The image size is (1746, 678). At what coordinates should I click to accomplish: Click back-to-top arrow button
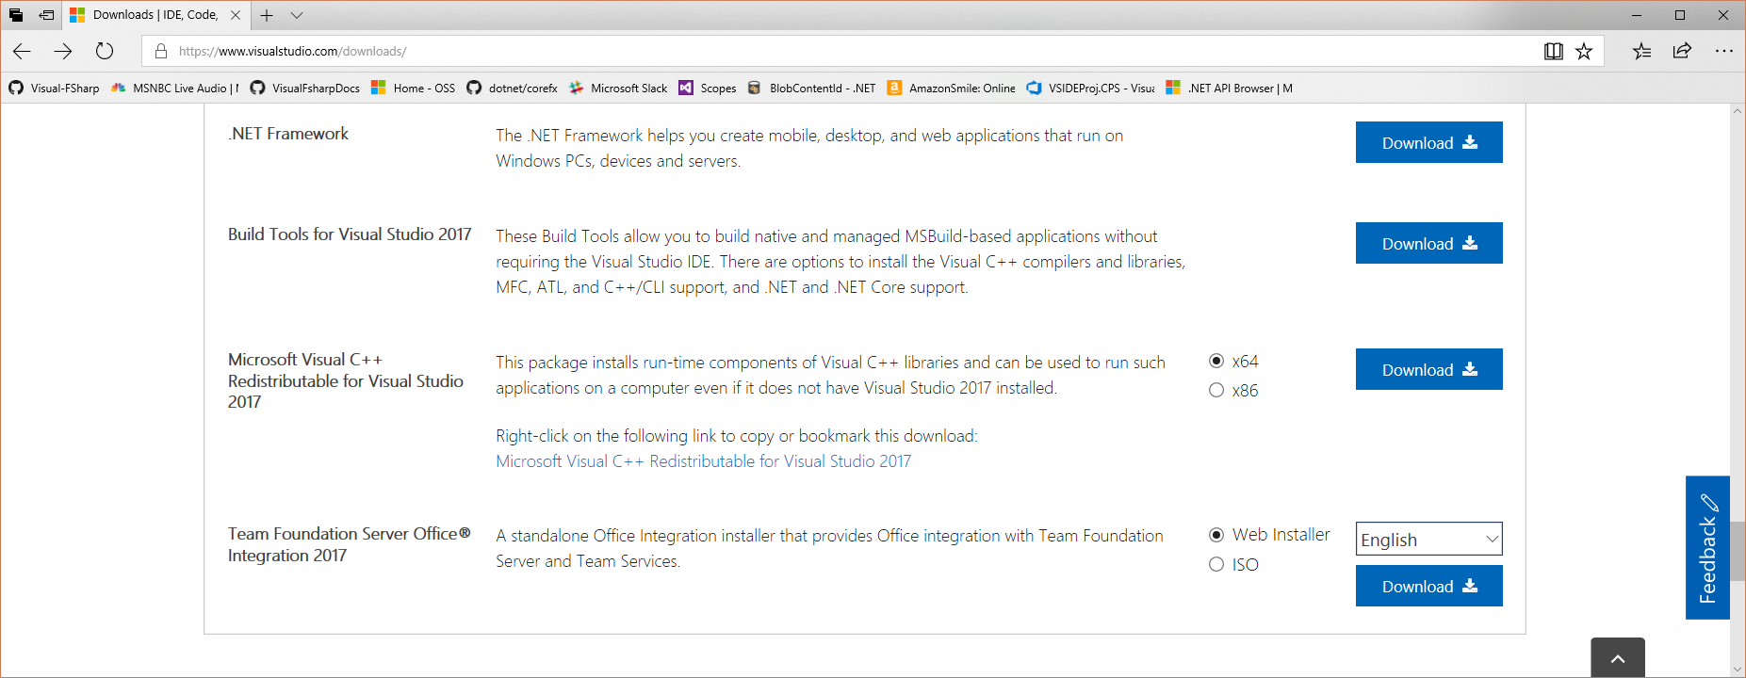click(x=1618, y=658)
